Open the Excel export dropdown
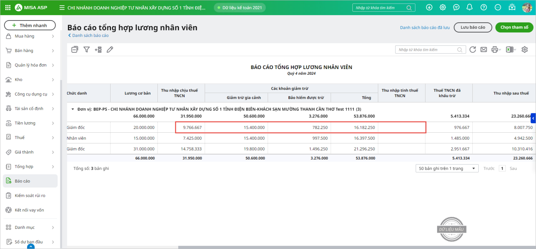 (x=511, y=50)
